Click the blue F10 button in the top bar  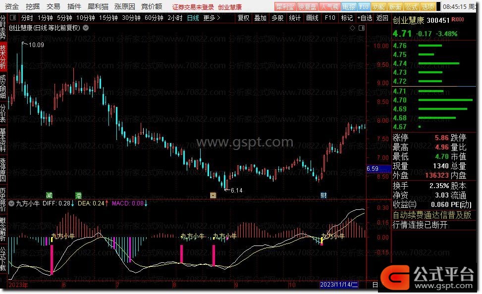[x=364, y=7]
